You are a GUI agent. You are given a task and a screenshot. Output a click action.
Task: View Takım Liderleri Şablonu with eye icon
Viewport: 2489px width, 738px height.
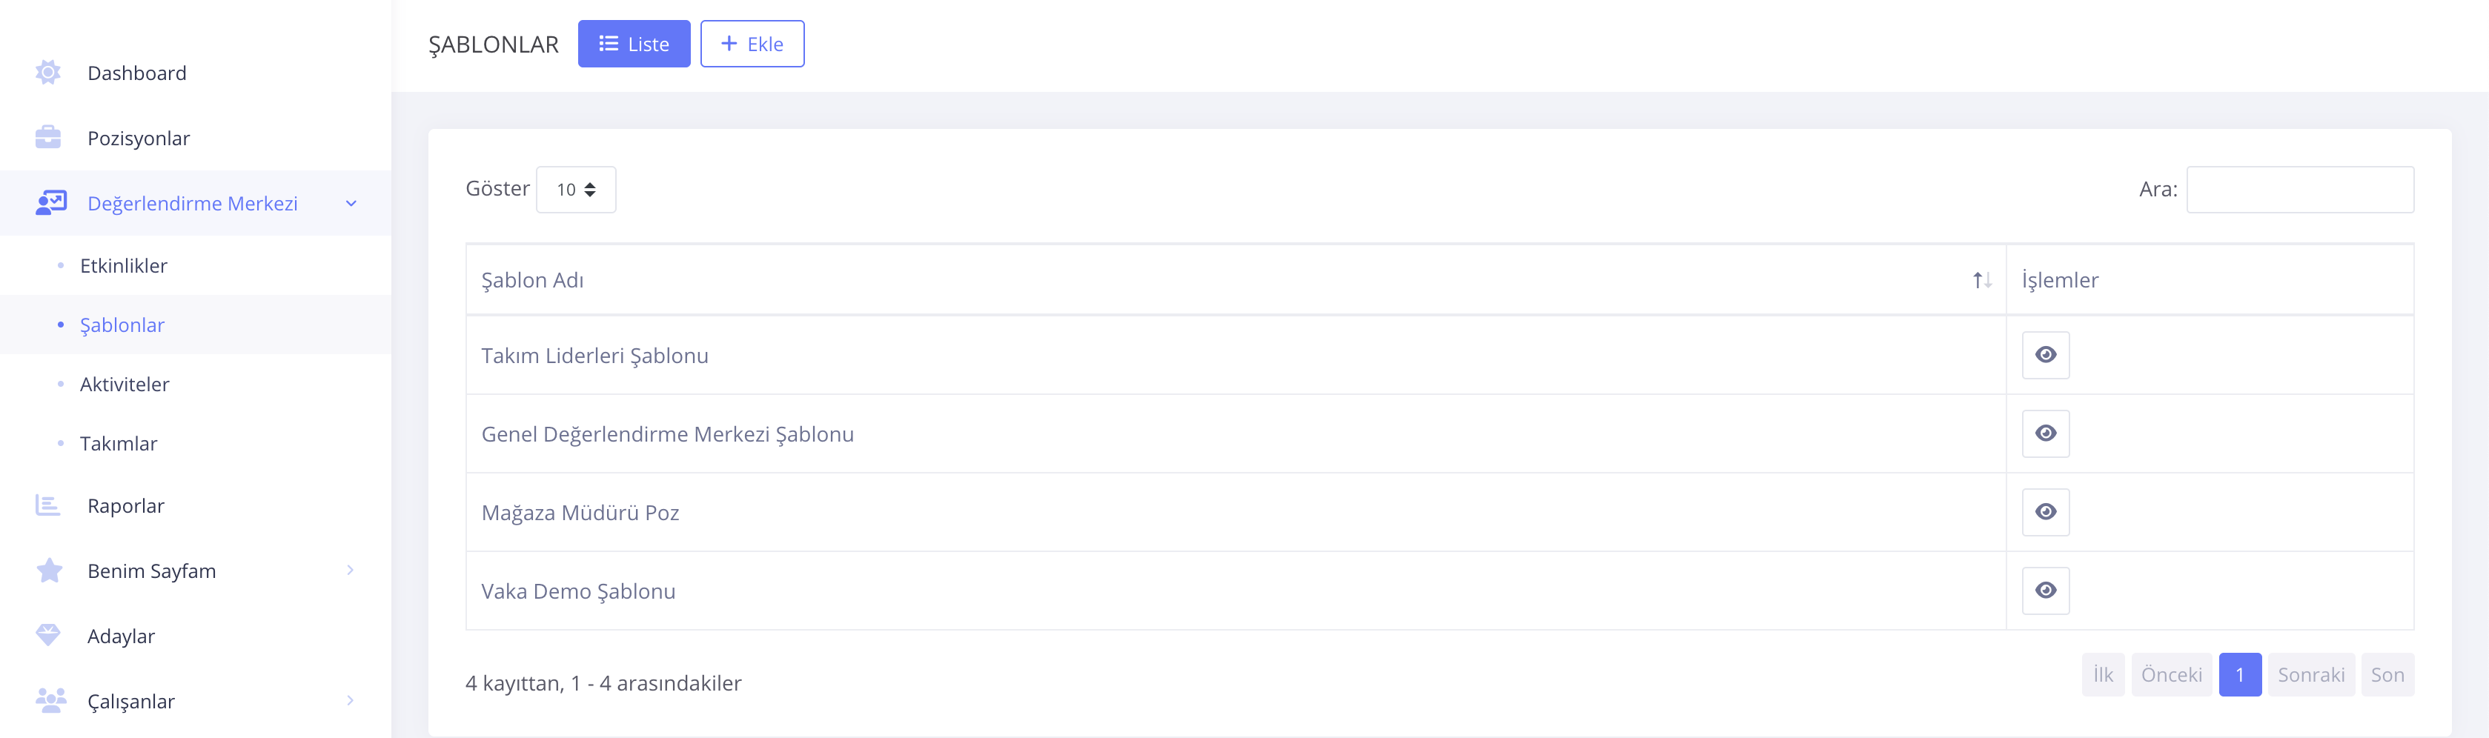[2046, 354]
